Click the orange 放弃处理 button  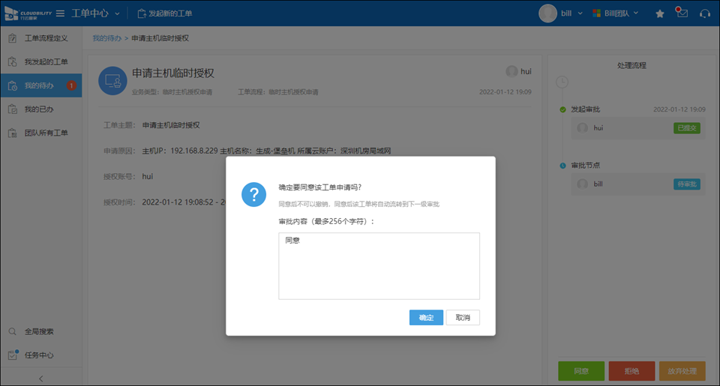pyautogui.click(x=682, y=371)
